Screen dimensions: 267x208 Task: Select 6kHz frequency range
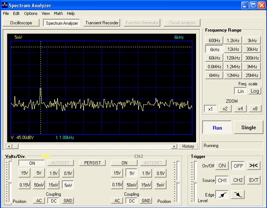214,49
